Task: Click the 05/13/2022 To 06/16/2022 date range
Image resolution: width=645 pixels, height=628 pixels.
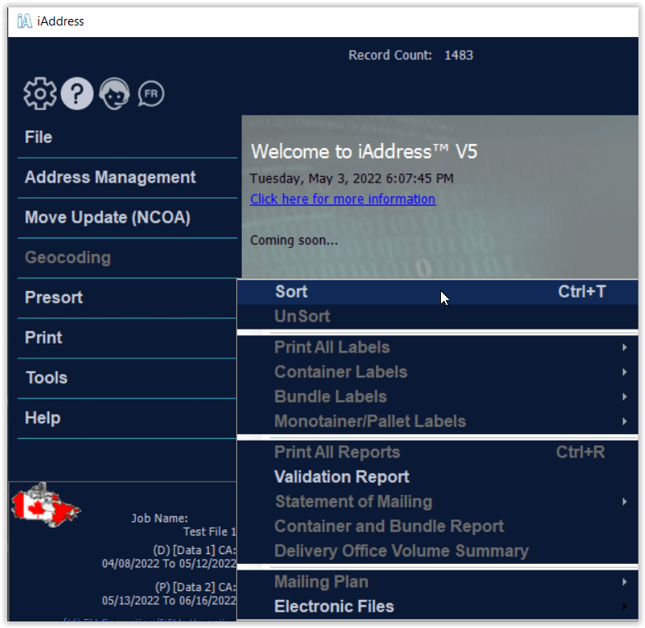Action: (169, 601)
